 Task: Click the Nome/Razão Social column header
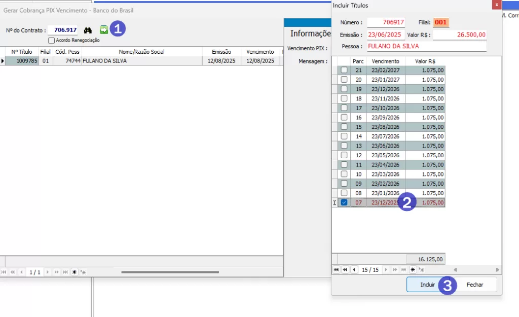coord(141,52)
